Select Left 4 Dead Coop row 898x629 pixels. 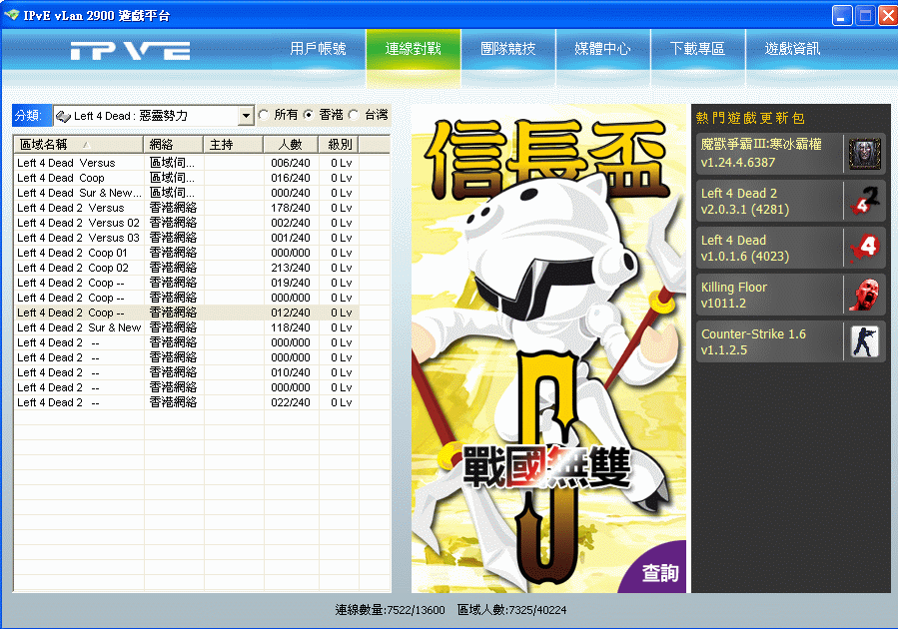pyautogui.click(x=186, y=178)
